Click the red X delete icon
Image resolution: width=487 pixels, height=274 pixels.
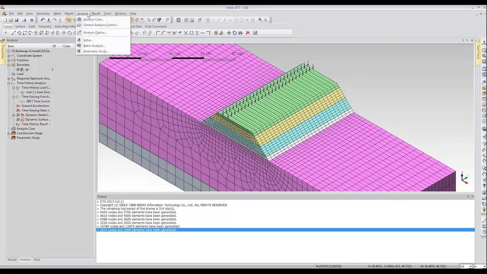tap(248, 33)
